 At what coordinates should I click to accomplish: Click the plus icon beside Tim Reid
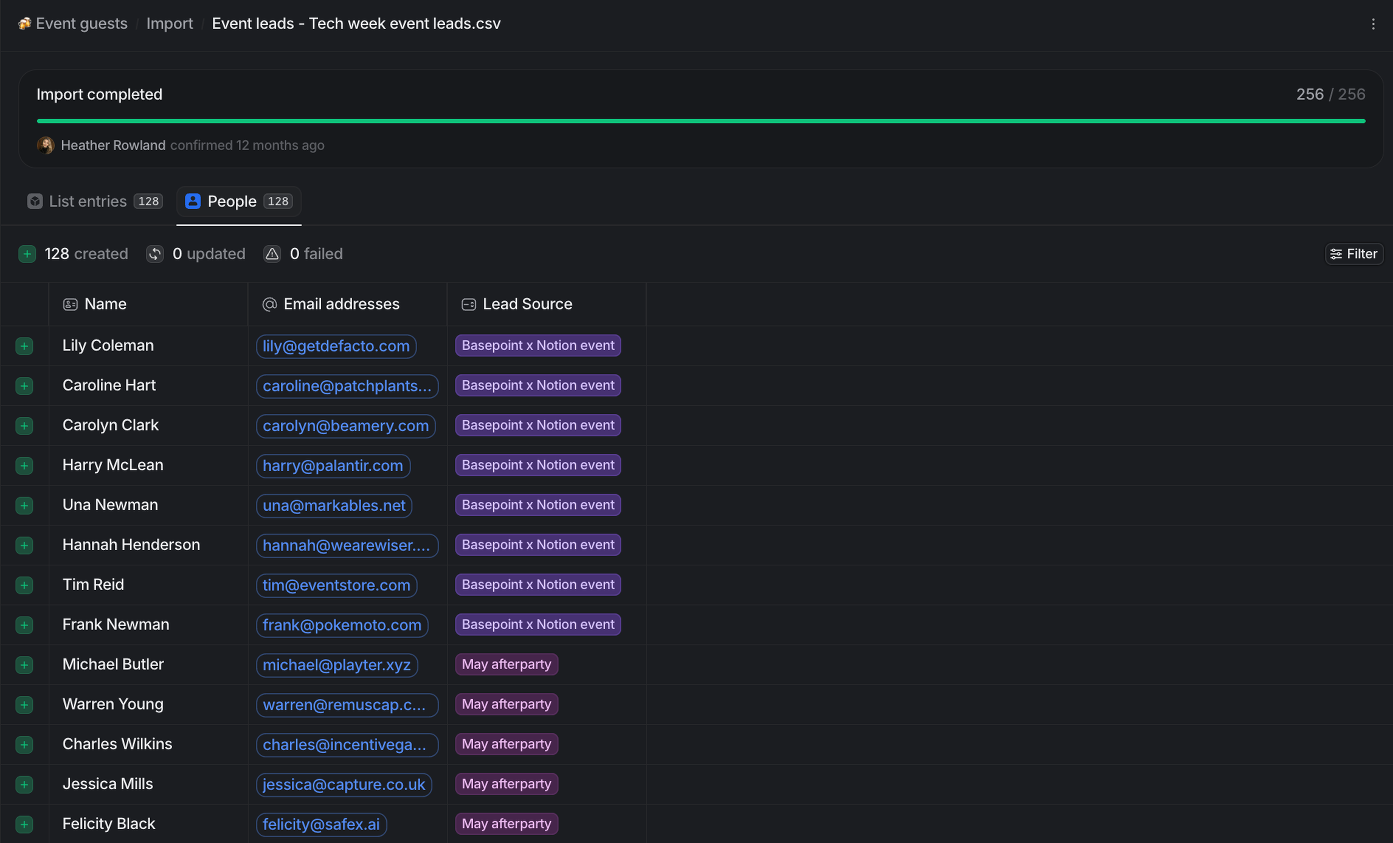(x=24, y=585)
